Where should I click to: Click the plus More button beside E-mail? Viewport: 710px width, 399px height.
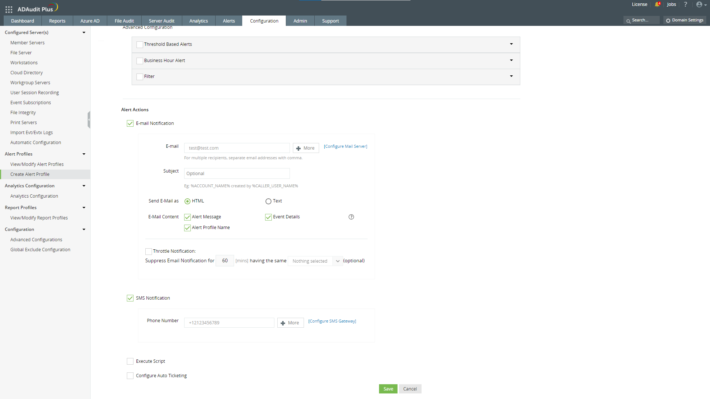pyautogui.click(x=305, y=148)
